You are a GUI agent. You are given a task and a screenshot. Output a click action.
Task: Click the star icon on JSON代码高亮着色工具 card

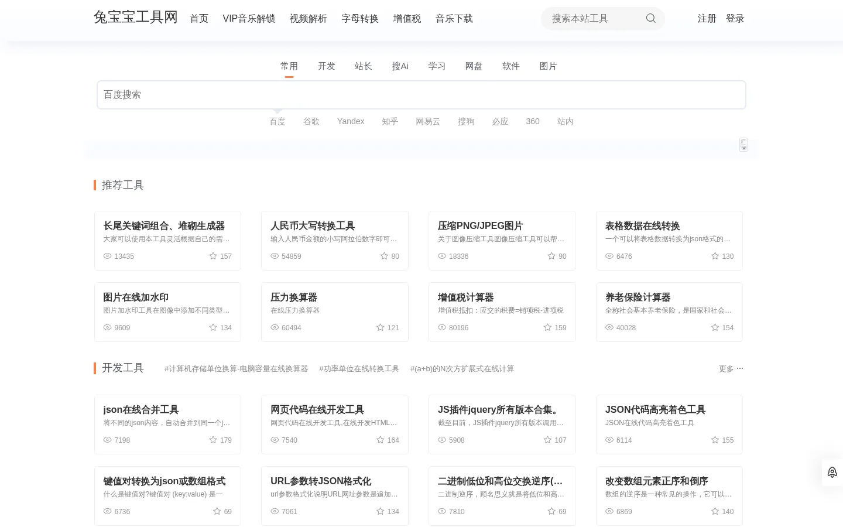pyautogui.click(x=715, y=440)
